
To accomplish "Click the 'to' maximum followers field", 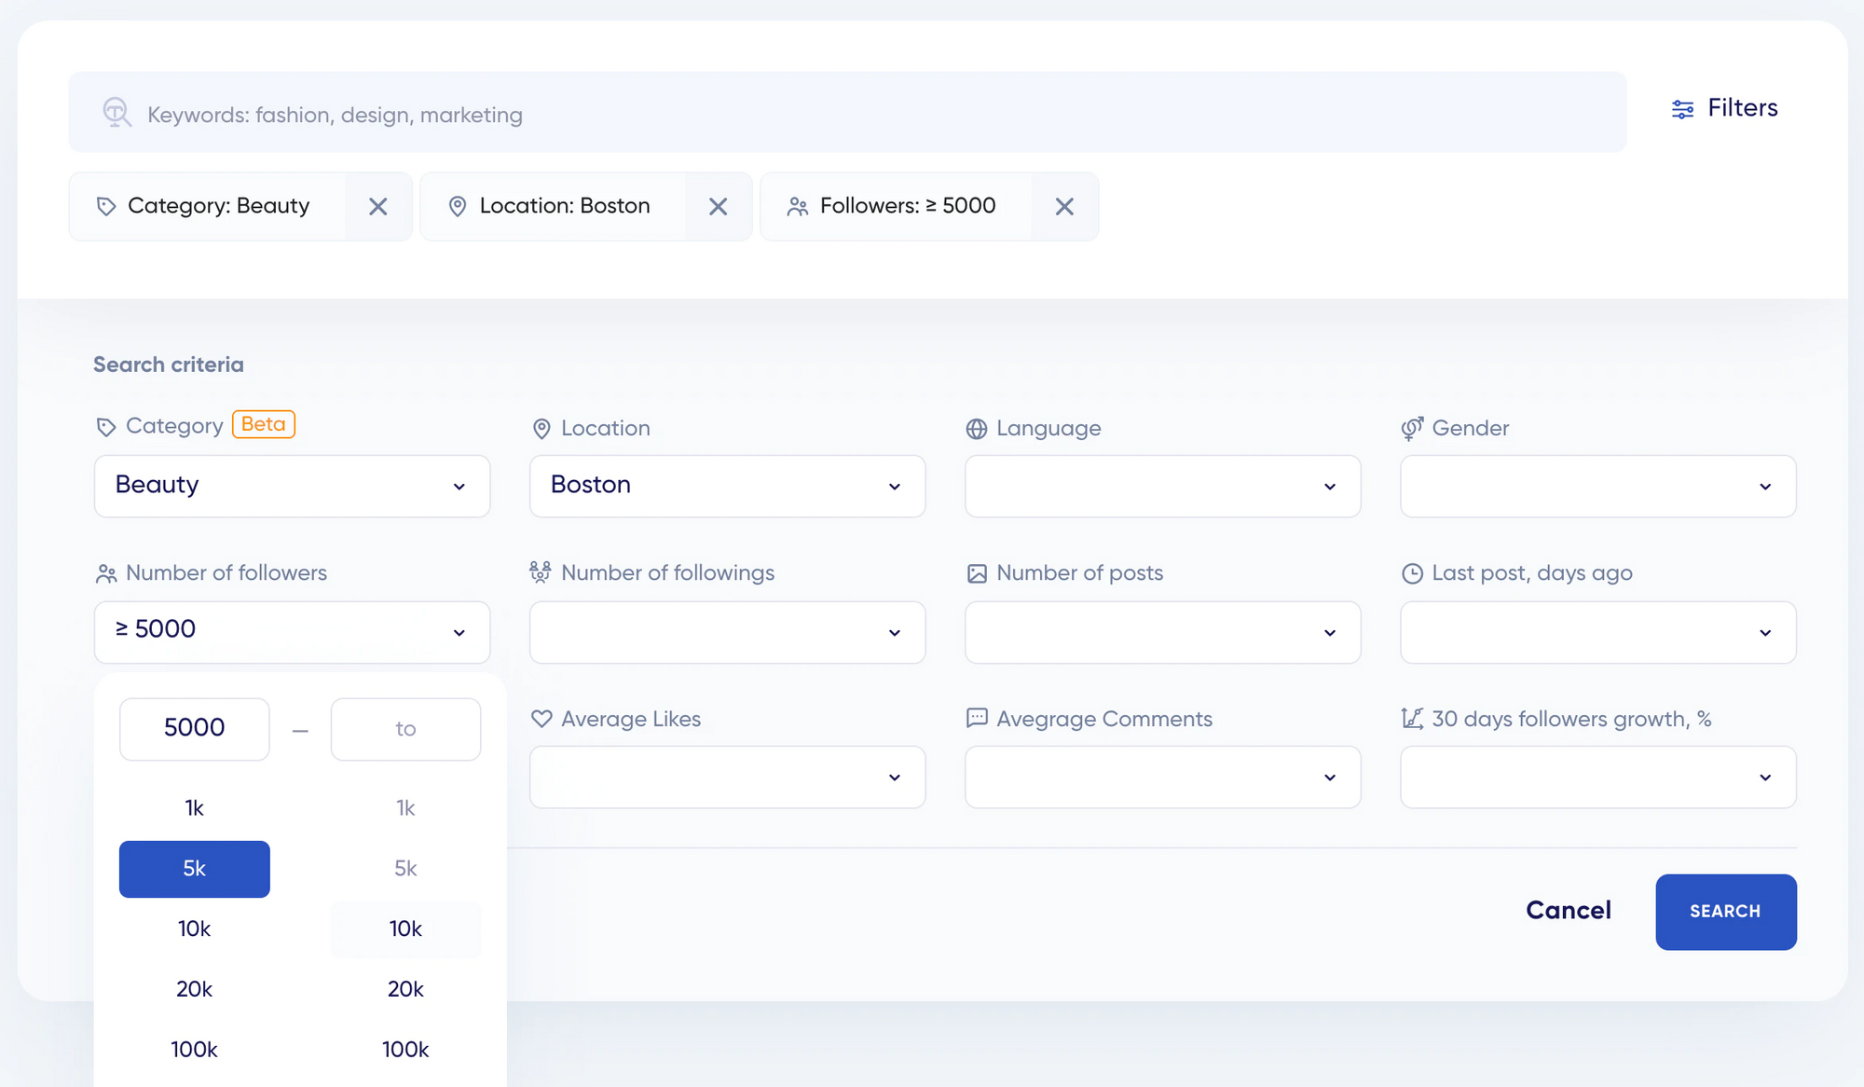I will 405,729.
